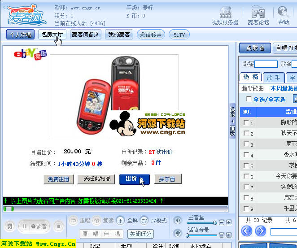Click the 类型 column header
Viewport: 297px width, 248px height.
127,246
